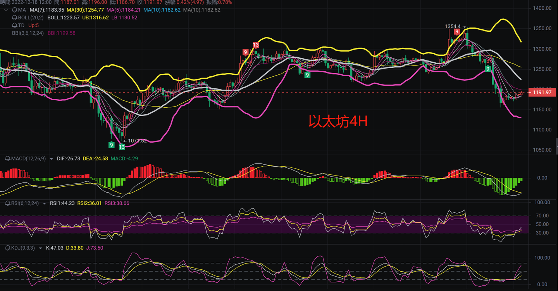Click the bell alert icon beside MACD(12,26,9)
558x291 pixels.
point(7,158)
